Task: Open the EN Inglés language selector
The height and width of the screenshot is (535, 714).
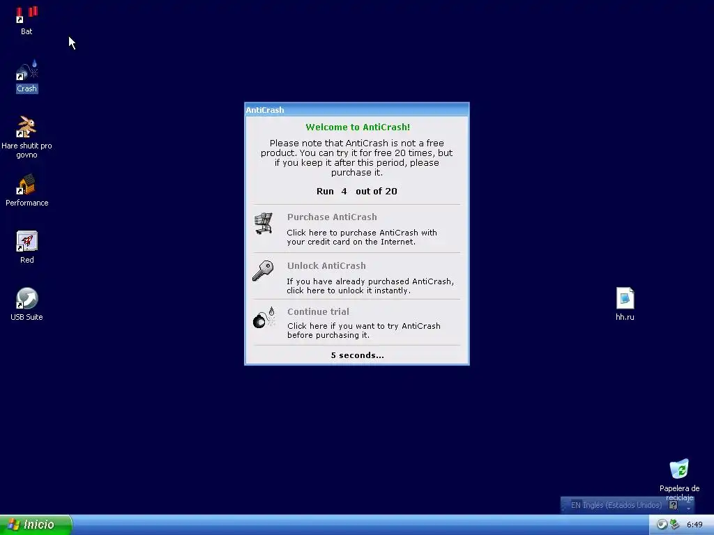Action: (616, 505)
